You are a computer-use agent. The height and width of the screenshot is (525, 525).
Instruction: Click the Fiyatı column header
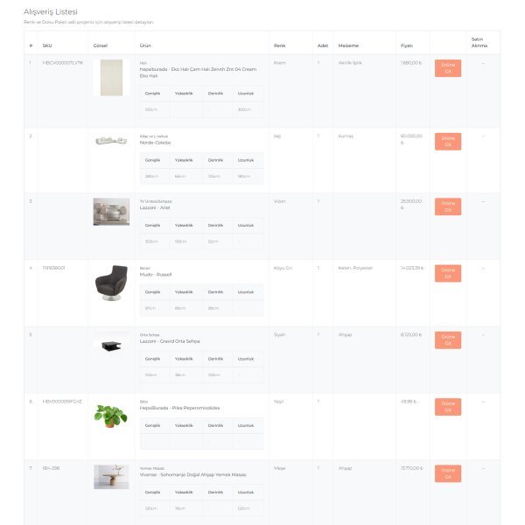pyautogui.click(x=407, y=45)
